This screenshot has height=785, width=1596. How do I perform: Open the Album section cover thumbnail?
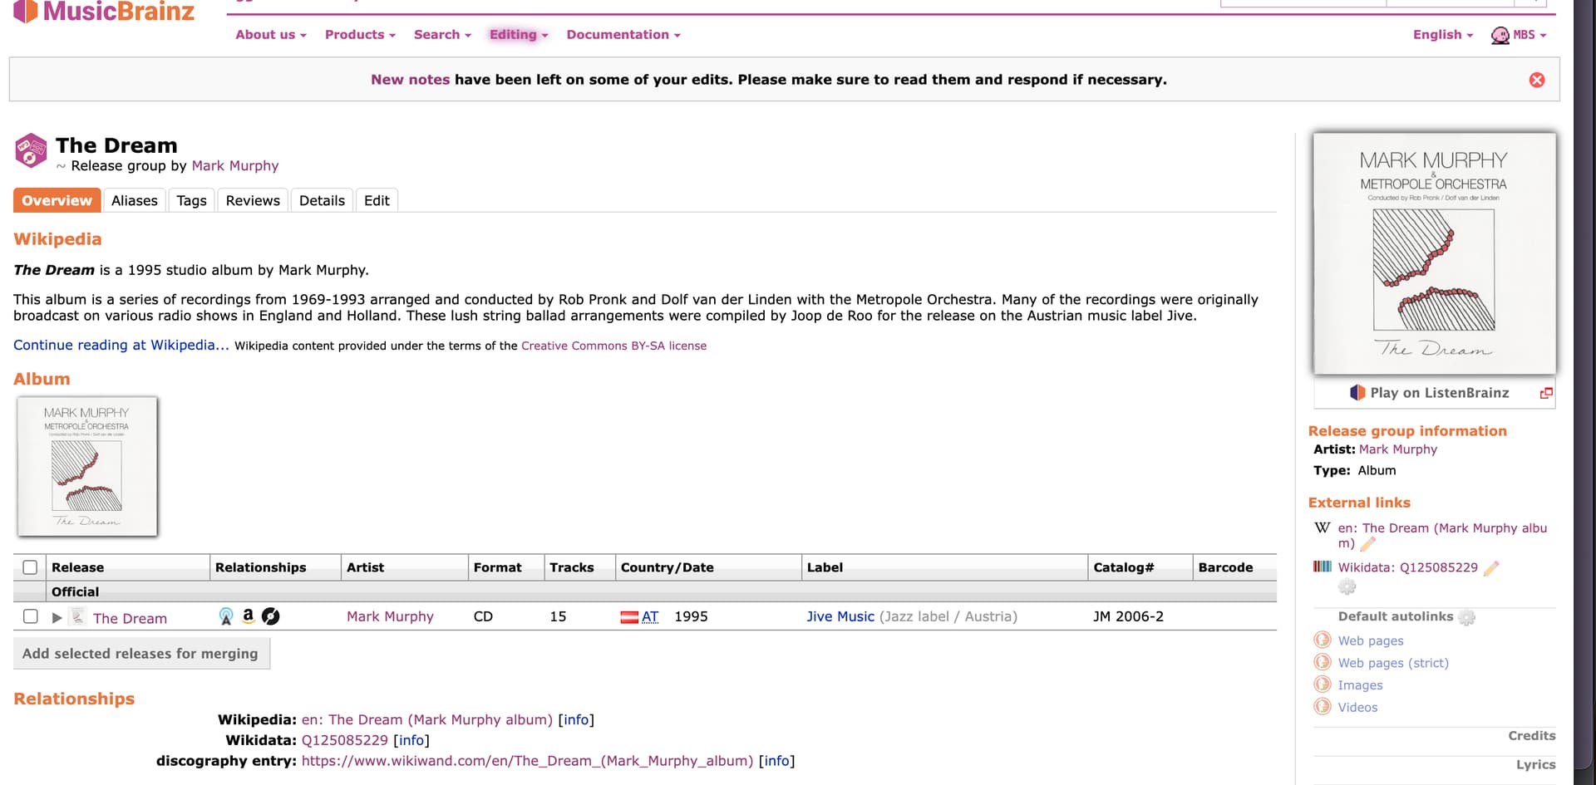[x=87, y=467]
